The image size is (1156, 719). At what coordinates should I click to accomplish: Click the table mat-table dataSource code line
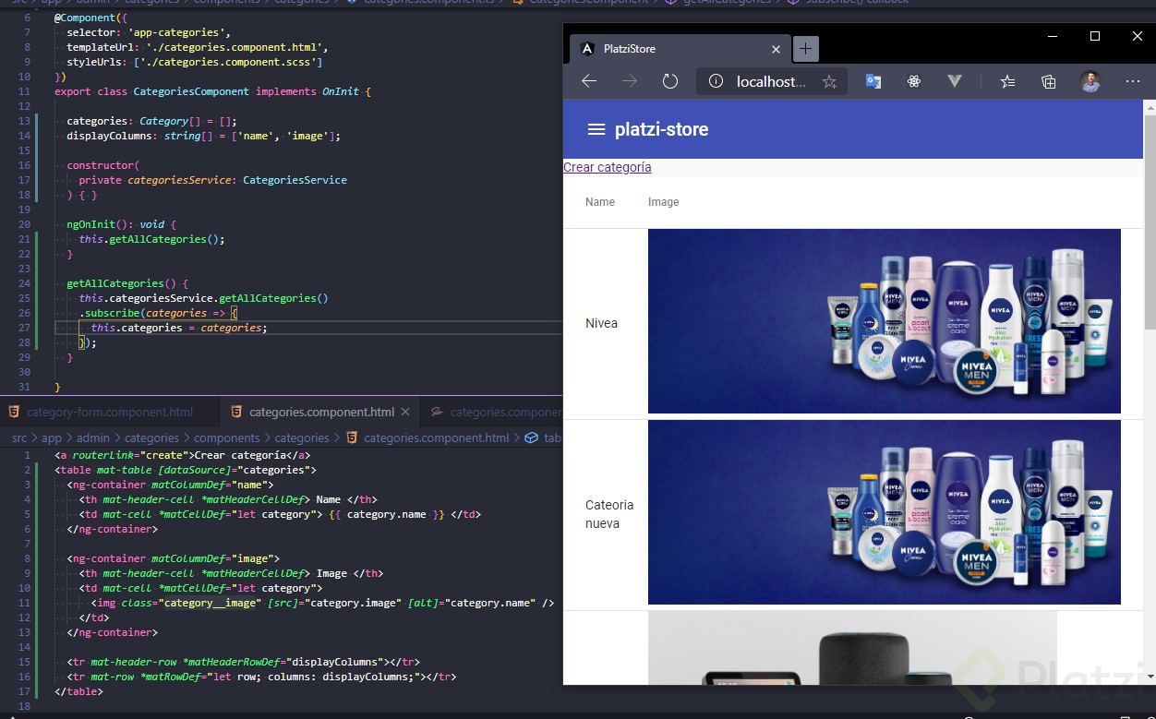(x=185, y=470)
